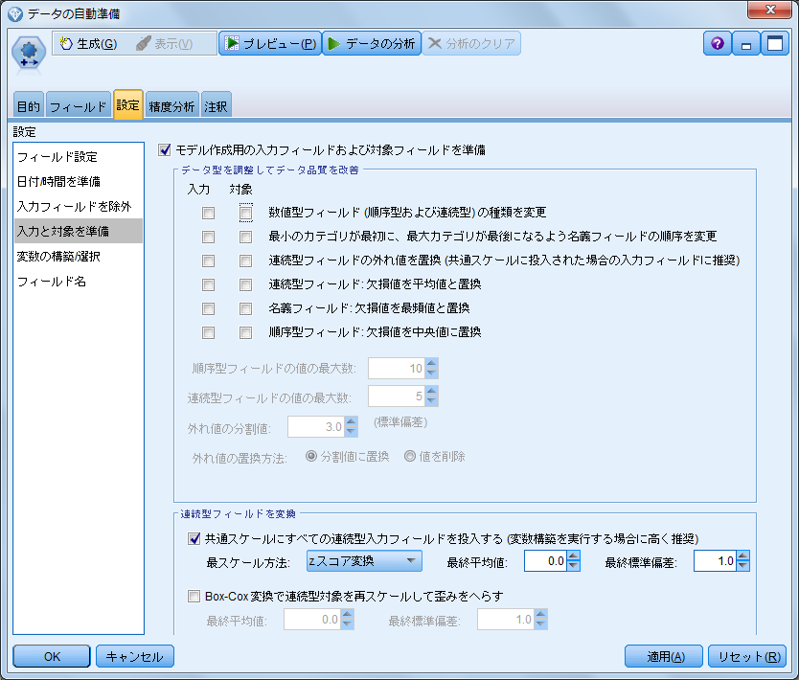
Task: Open the プレビュー (Preview) function
Action: 267,43
